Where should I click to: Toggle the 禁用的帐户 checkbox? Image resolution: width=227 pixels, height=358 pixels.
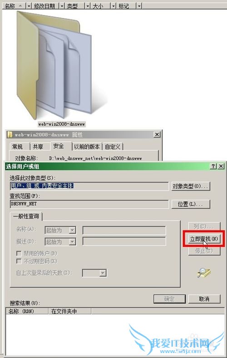19,254
